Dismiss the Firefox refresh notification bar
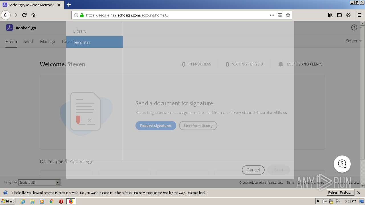365x205 pixels. click(x=359, y=193)
